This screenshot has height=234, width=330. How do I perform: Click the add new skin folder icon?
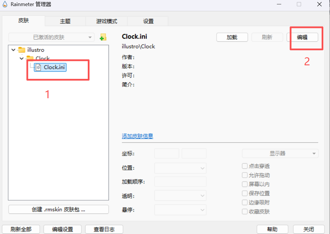point(103,37)
